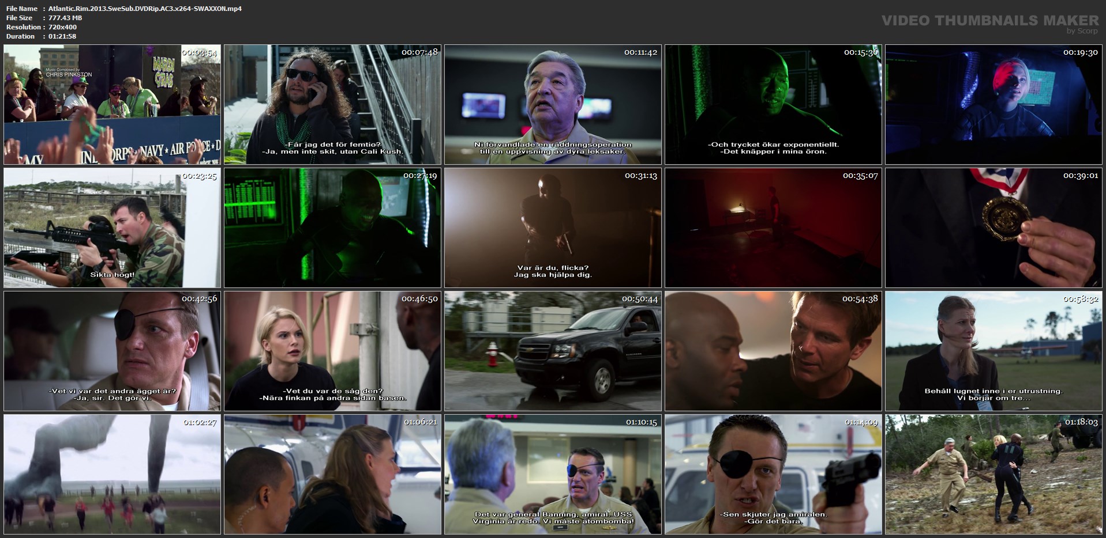
Task: Select the thumbnail stamped 00:54:38
Action: [773, 351]
